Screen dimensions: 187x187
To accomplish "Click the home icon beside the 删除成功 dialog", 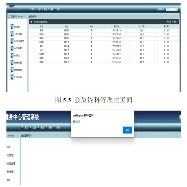I will click(22, 127).
